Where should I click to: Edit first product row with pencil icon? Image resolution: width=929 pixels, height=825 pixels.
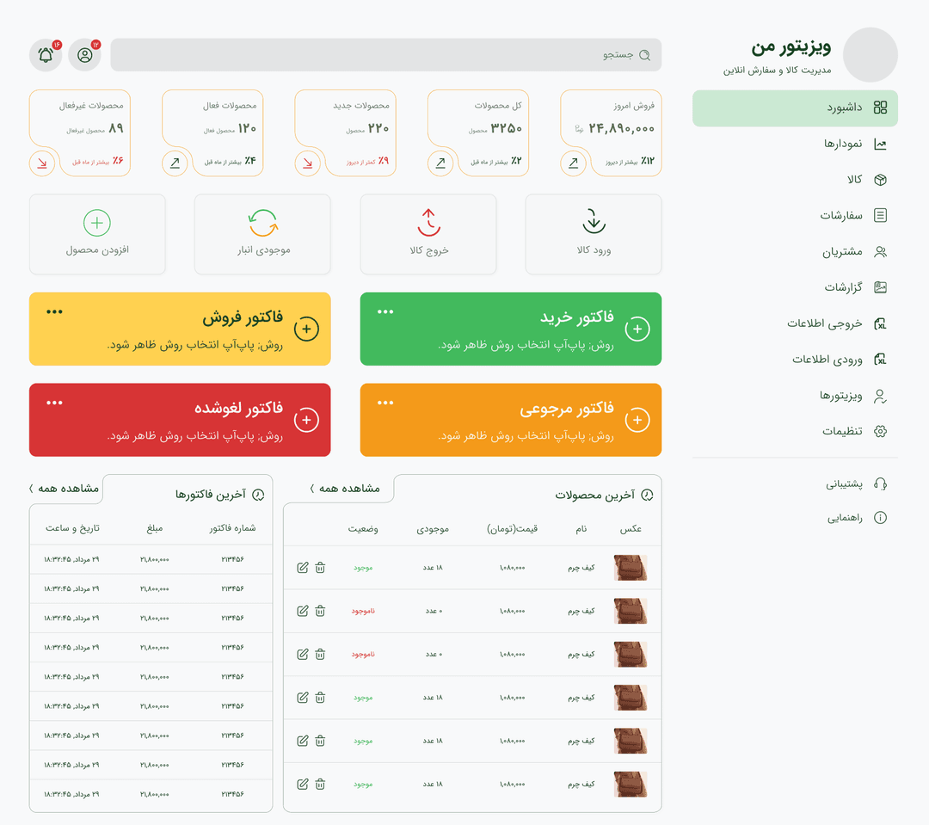(x=302, y=568)
